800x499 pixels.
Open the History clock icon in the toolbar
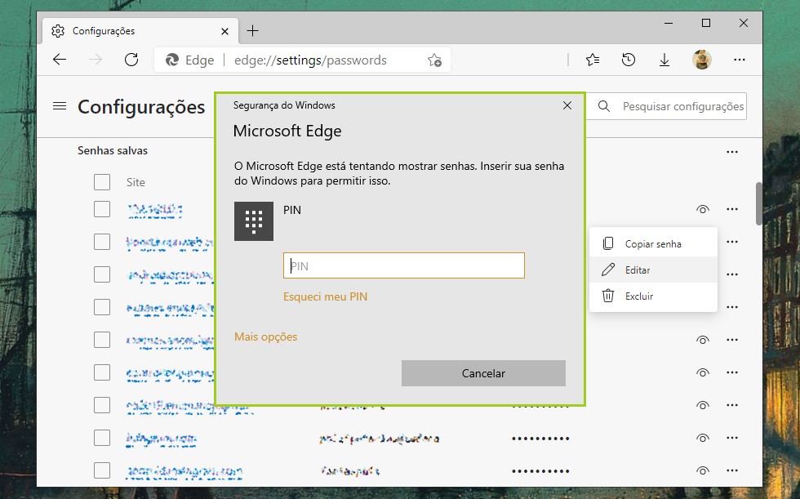(629, 60)
